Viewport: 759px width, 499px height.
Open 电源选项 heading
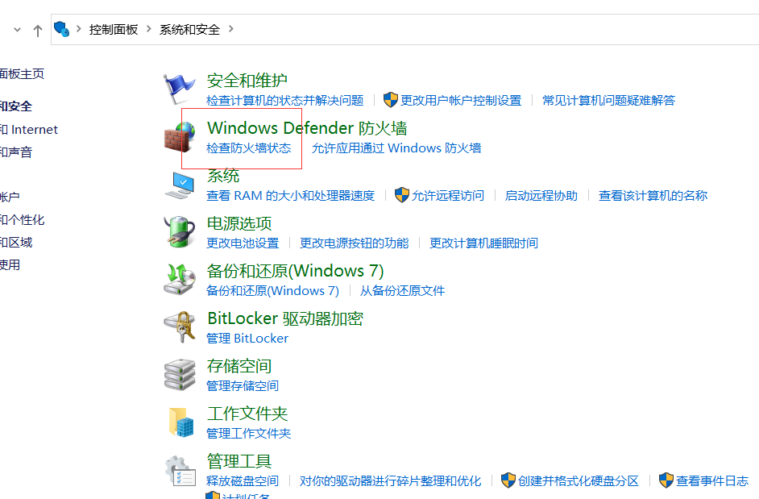[x=239, y=223]
